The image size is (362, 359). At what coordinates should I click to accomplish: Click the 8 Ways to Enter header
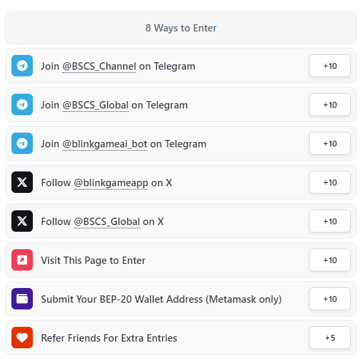pyautogui.click(x=181, y=27)
